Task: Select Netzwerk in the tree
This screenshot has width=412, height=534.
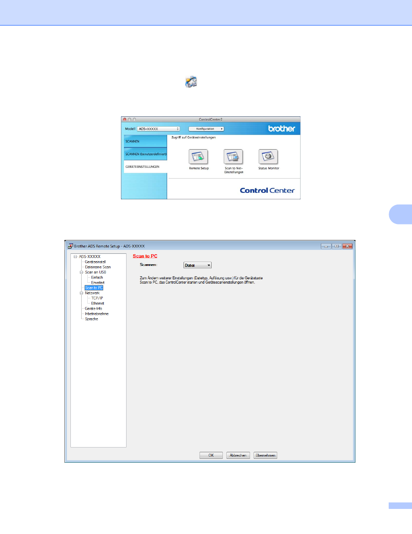Action: pos(92,293)
